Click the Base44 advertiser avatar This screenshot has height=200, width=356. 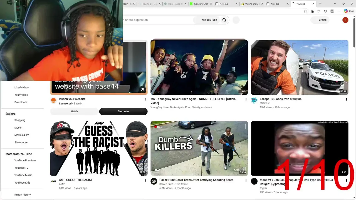point(53,101)
